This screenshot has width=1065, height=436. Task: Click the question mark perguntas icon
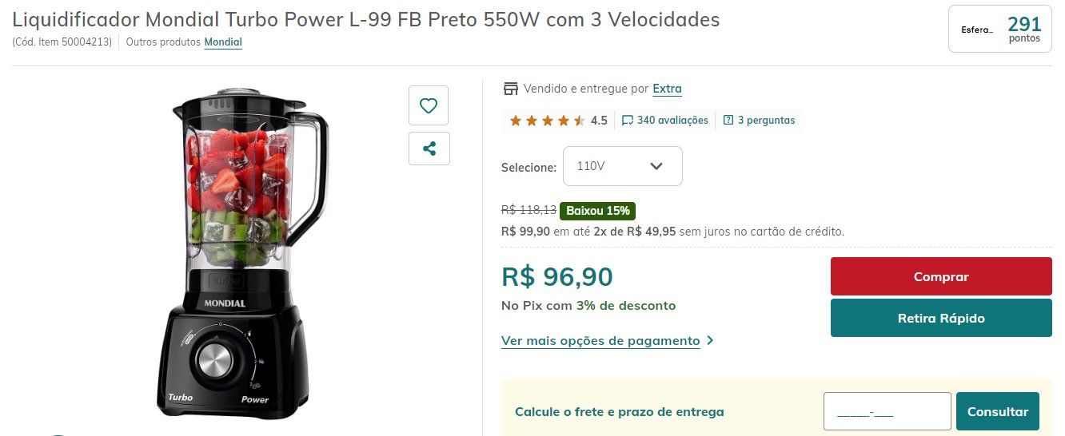tap(728, 121)
